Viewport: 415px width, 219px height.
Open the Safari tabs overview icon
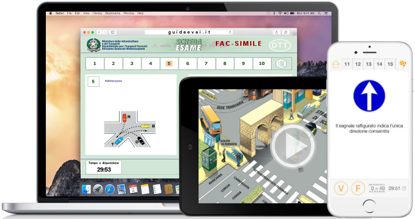(x=286, y=32)
